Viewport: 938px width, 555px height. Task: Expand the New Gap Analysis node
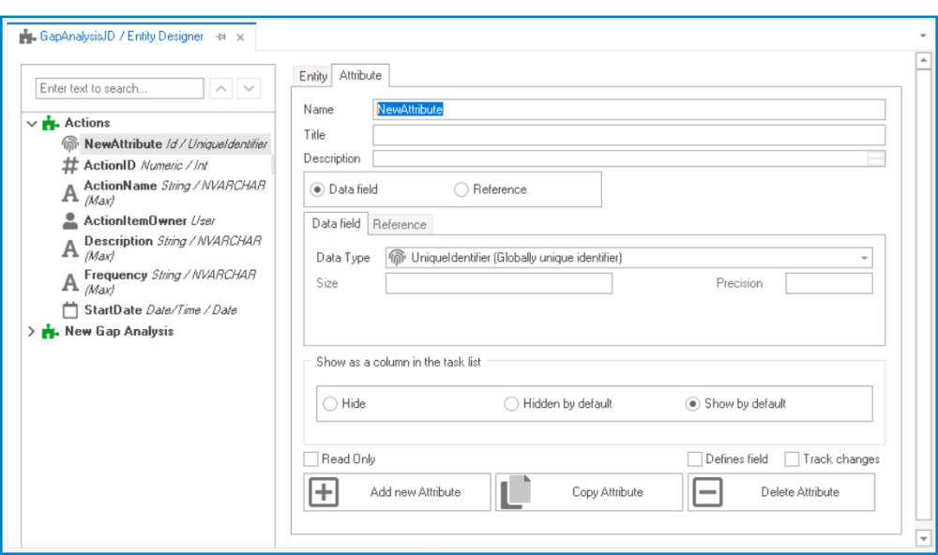[x=32, y=331]
